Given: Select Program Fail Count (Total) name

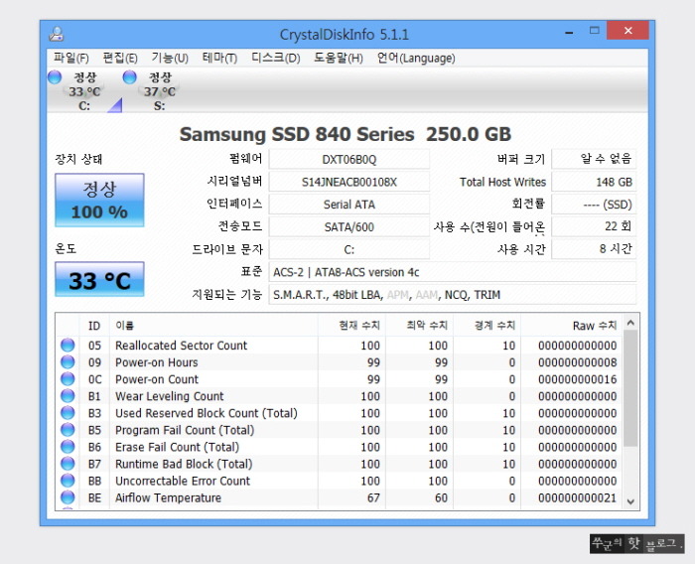Looking at the screenshot, I should tap(185, 430).
